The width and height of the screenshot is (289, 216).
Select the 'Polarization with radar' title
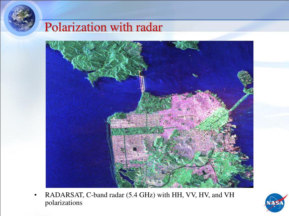point(104,27)
